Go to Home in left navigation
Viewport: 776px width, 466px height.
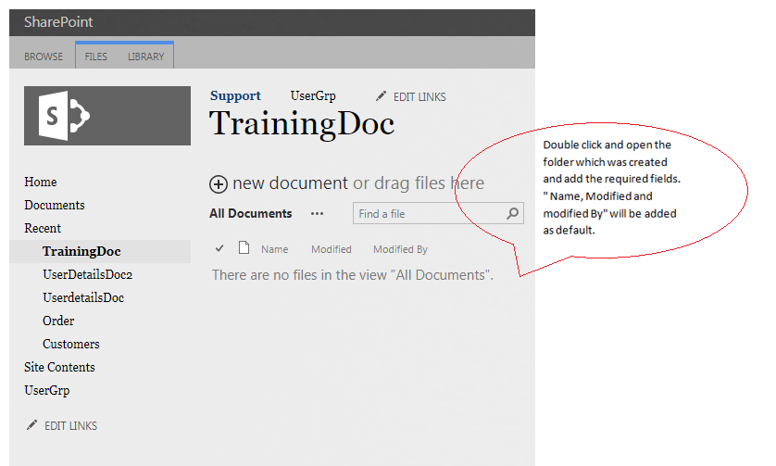[x=41, y=182]
